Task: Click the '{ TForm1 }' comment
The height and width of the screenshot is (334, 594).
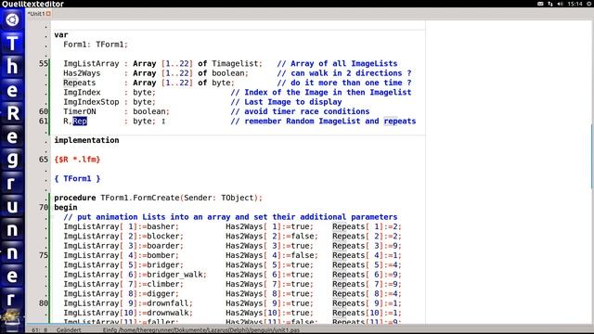Action: [x=77, y=178]
